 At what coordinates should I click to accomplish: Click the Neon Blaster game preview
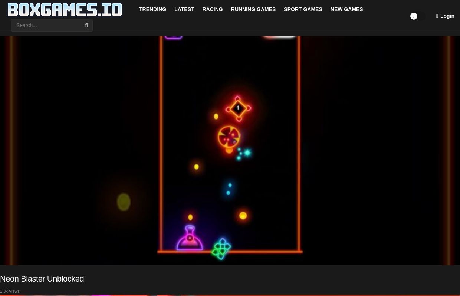(230, 150)
